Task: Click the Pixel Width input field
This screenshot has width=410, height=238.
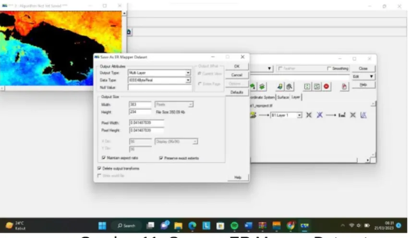Action: pos(147,123)
